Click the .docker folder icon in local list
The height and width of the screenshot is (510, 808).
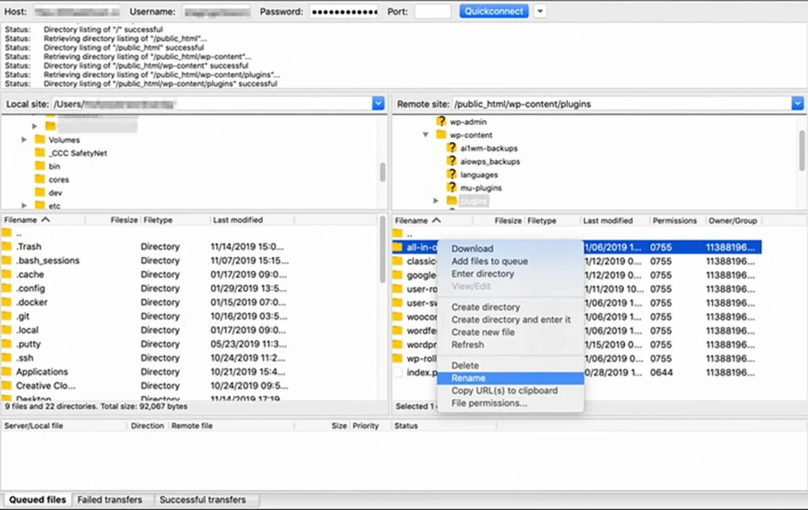7,303
